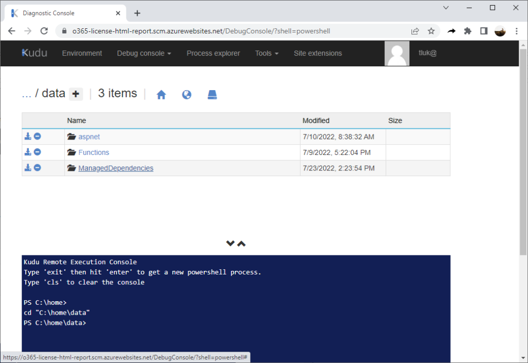Switch to system drive icon
The image size is (528, 363).
pos(212,95)
